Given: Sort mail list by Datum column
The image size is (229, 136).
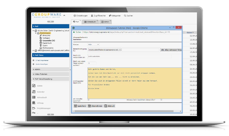Looking at the screenshot, I should click(x=190, y=33).
